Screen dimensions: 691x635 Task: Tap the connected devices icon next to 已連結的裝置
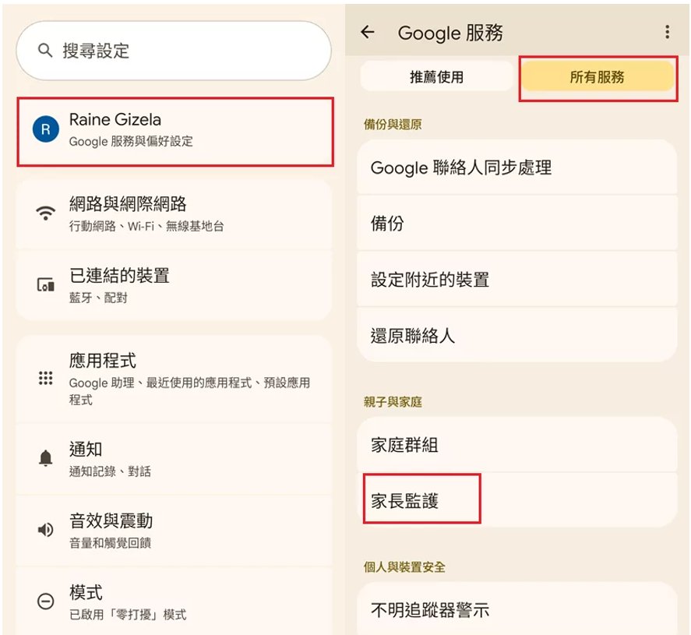point(45,286)
